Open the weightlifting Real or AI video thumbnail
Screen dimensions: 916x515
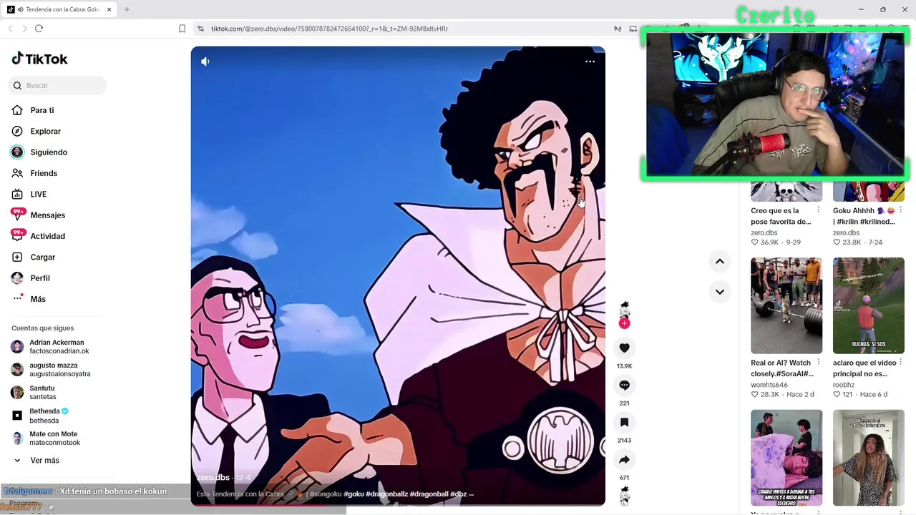click(786, 305)
